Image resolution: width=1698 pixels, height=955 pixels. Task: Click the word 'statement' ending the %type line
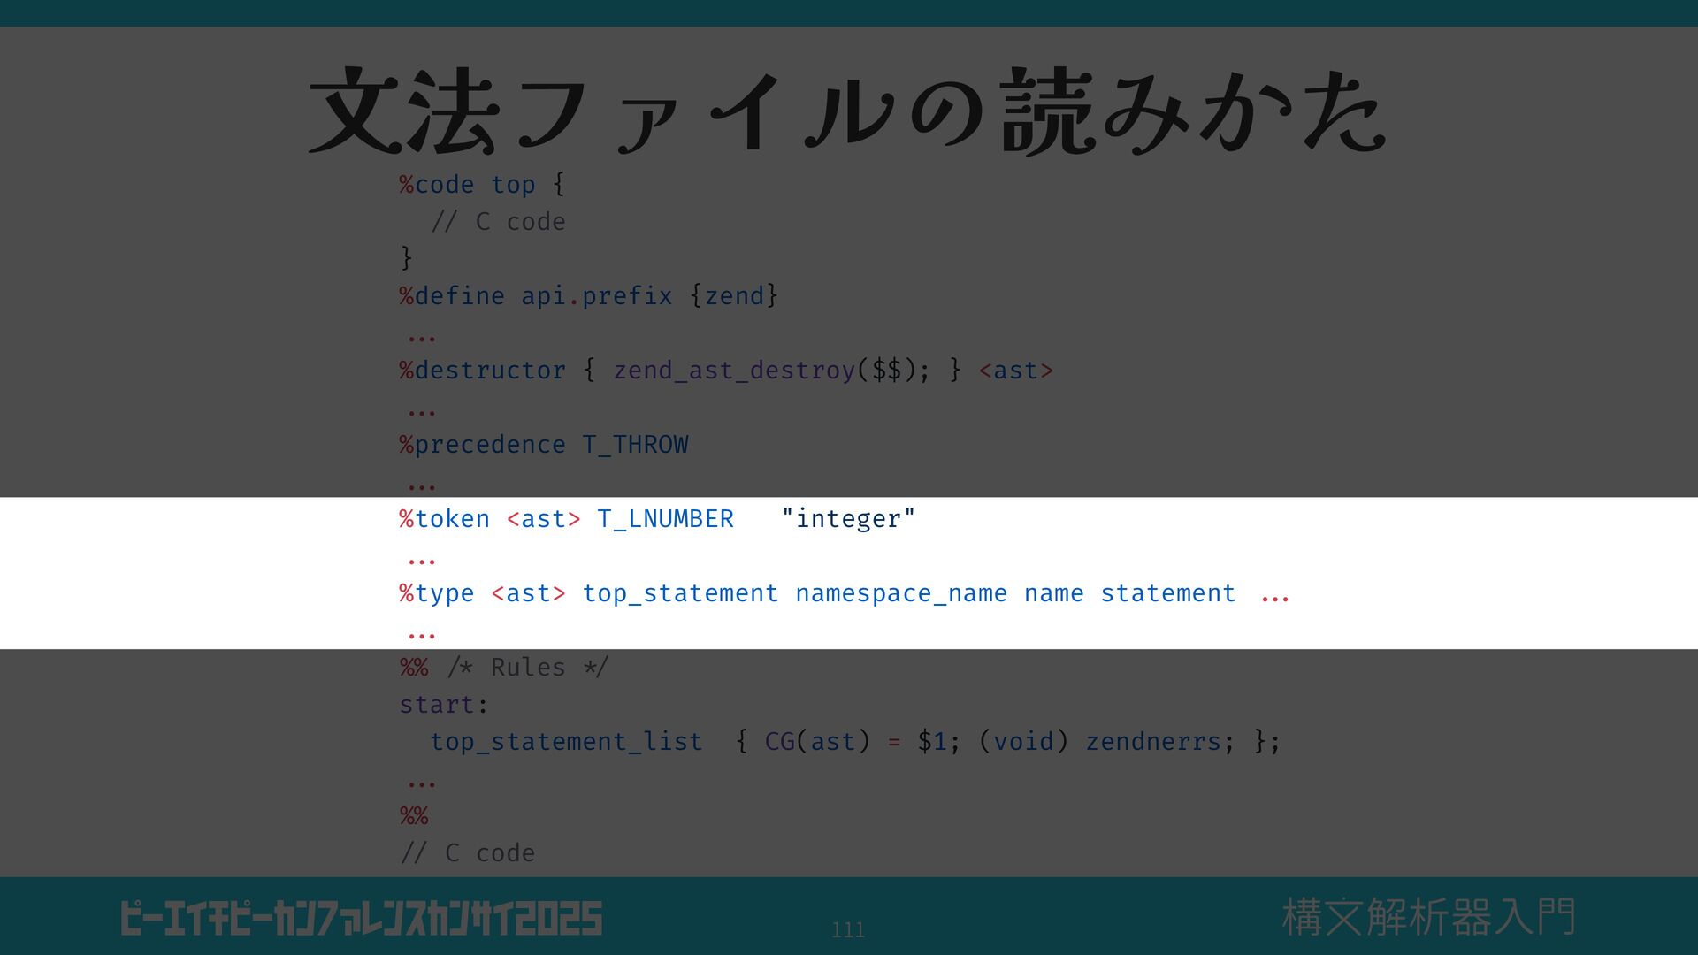[1168, 592]
